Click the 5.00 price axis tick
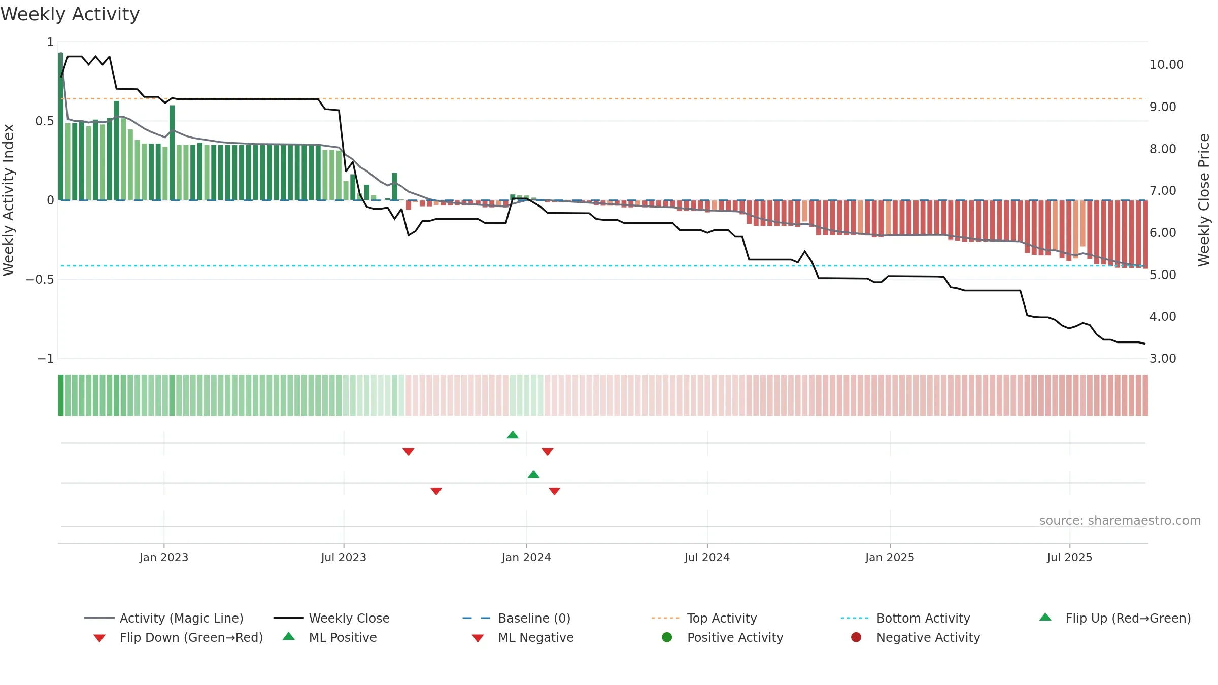 tap(1163, 275)
